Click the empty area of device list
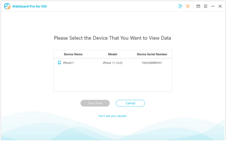 pos(112,79)
